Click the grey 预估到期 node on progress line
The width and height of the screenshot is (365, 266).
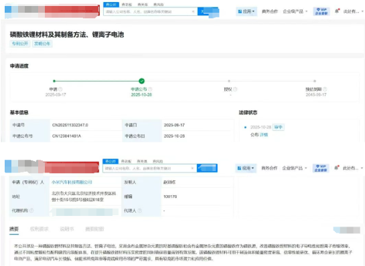pos(315,81)
